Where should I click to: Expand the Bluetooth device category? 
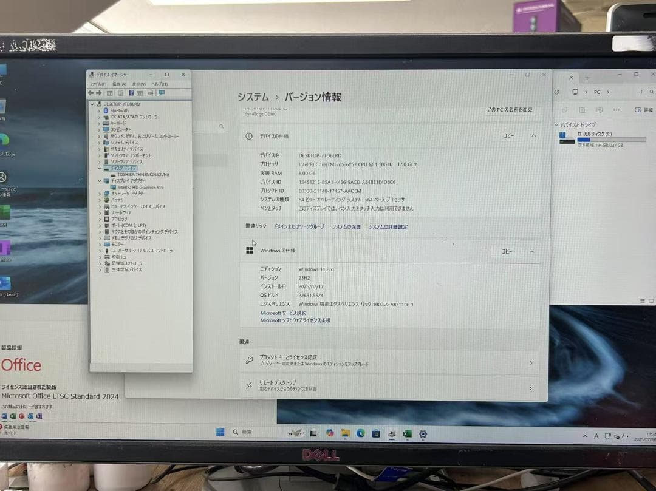coord(100,110)
